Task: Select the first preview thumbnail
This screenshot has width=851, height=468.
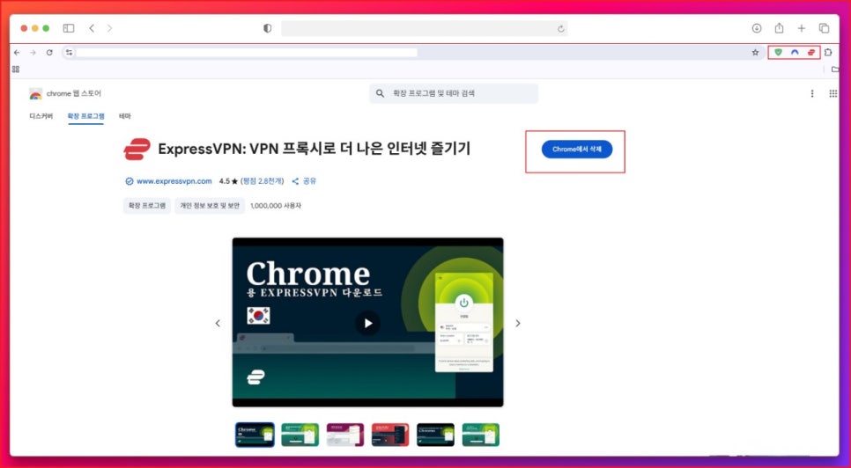Action: 255,435
